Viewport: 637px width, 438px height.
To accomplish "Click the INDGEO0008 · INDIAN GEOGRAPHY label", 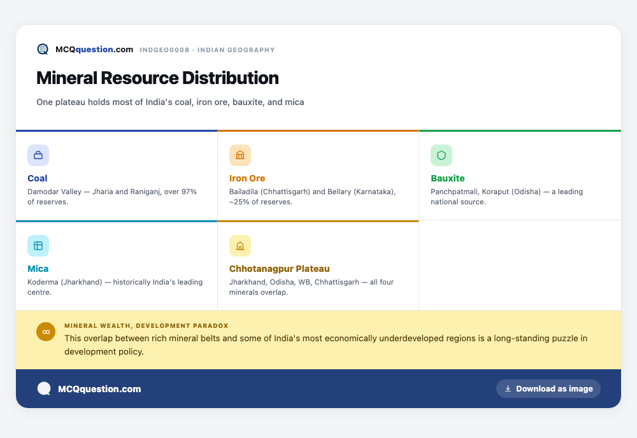I will click(x=207, y=50).
